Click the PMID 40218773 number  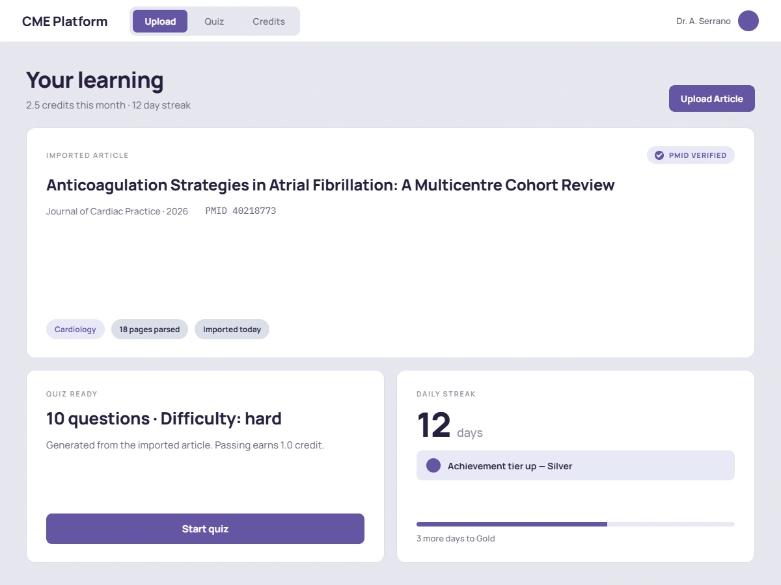(x=241, y=211)
